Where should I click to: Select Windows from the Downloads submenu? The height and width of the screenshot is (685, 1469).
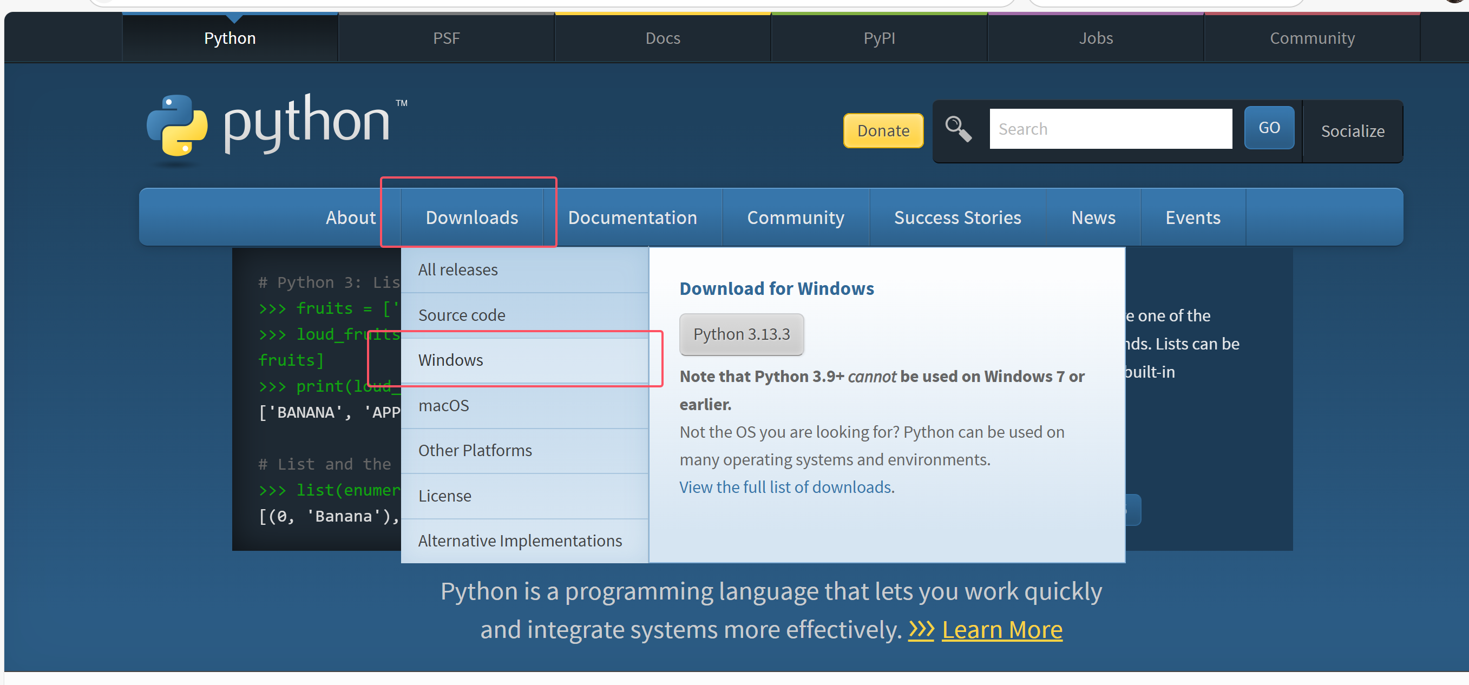(450, 360)
